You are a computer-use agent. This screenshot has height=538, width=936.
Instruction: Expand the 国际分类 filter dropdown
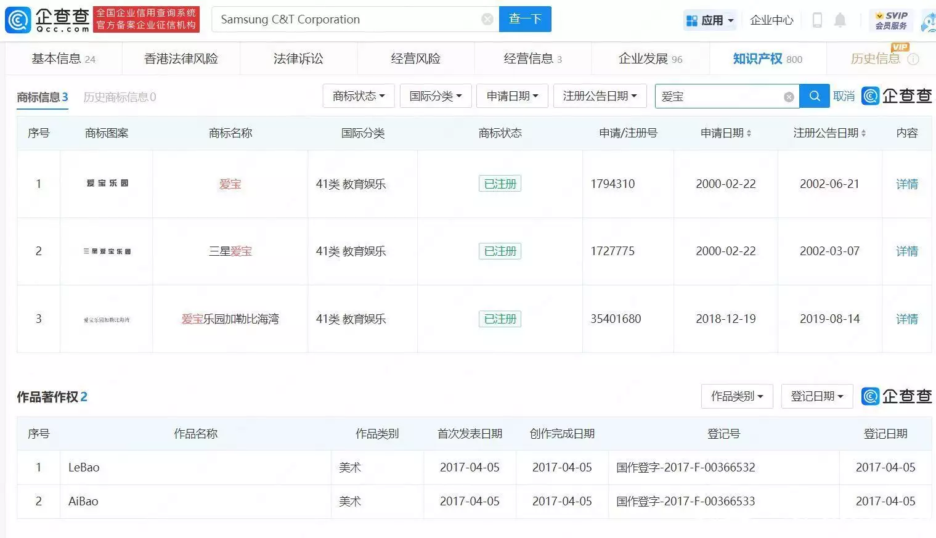point(436,96)
